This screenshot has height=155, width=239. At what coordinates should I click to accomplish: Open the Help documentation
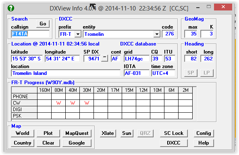[x=204, y=143]
